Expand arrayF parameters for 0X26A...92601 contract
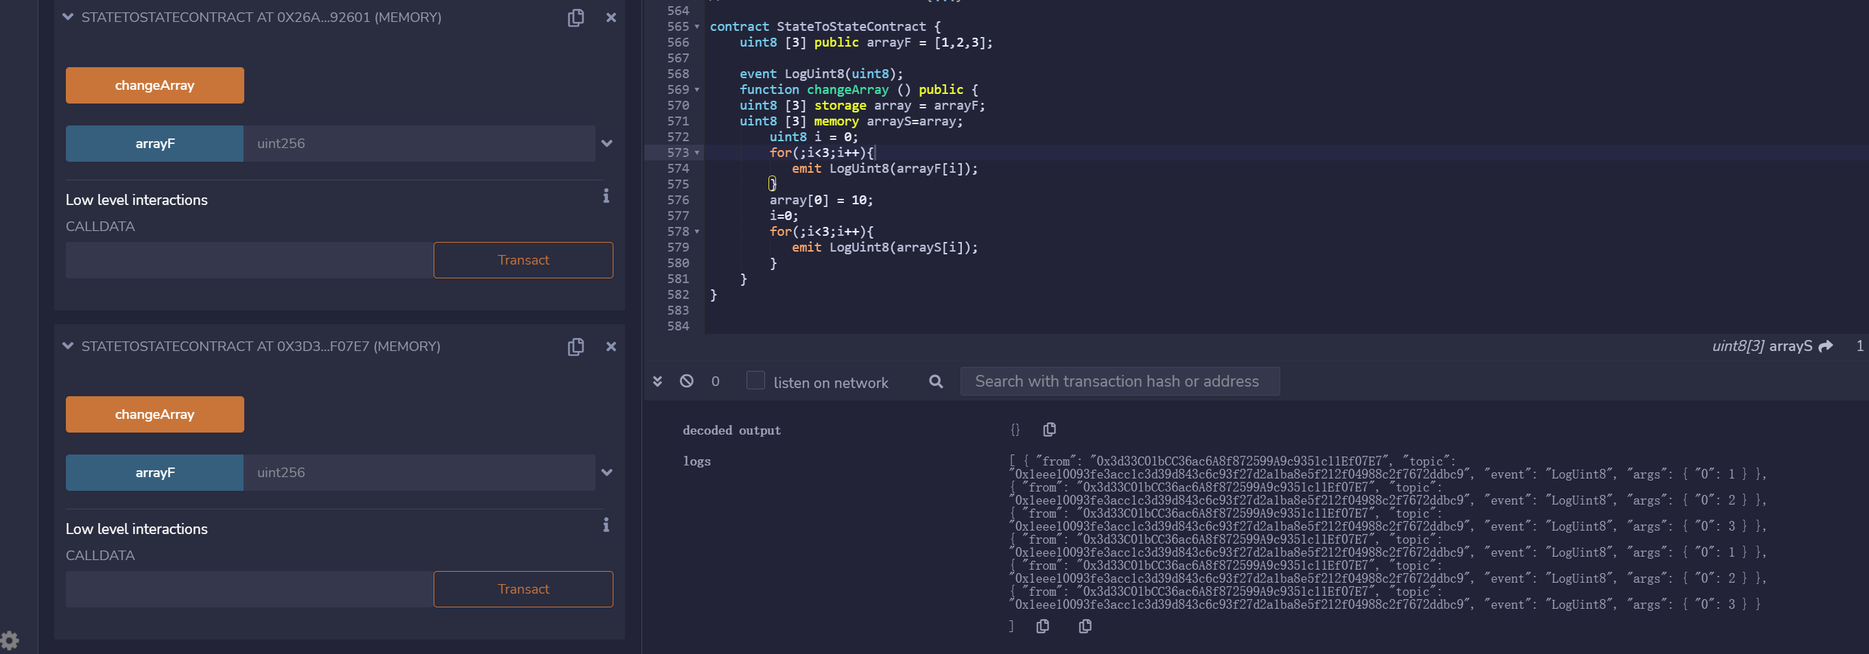This screenshot has height=654, width=1869. [607, 143]
